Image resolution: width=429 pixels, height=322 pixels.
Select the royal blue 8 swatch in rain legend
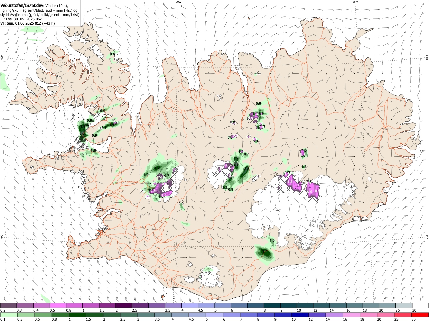(265, 315)
